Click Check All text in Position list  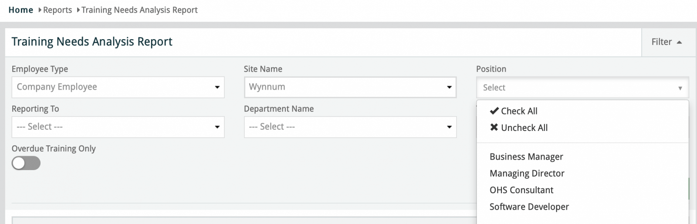(519, 111)
